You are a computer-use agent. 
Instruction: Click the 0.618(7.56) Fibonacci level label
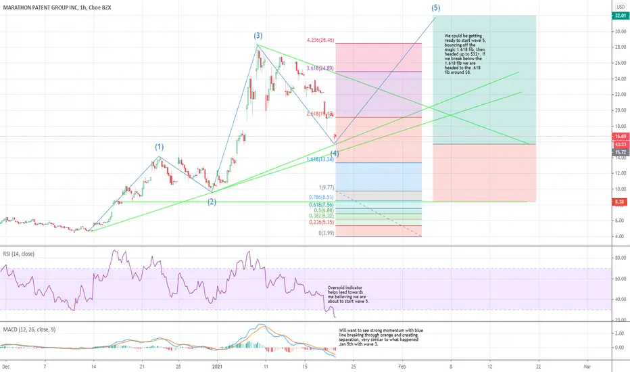pos(322,205)
